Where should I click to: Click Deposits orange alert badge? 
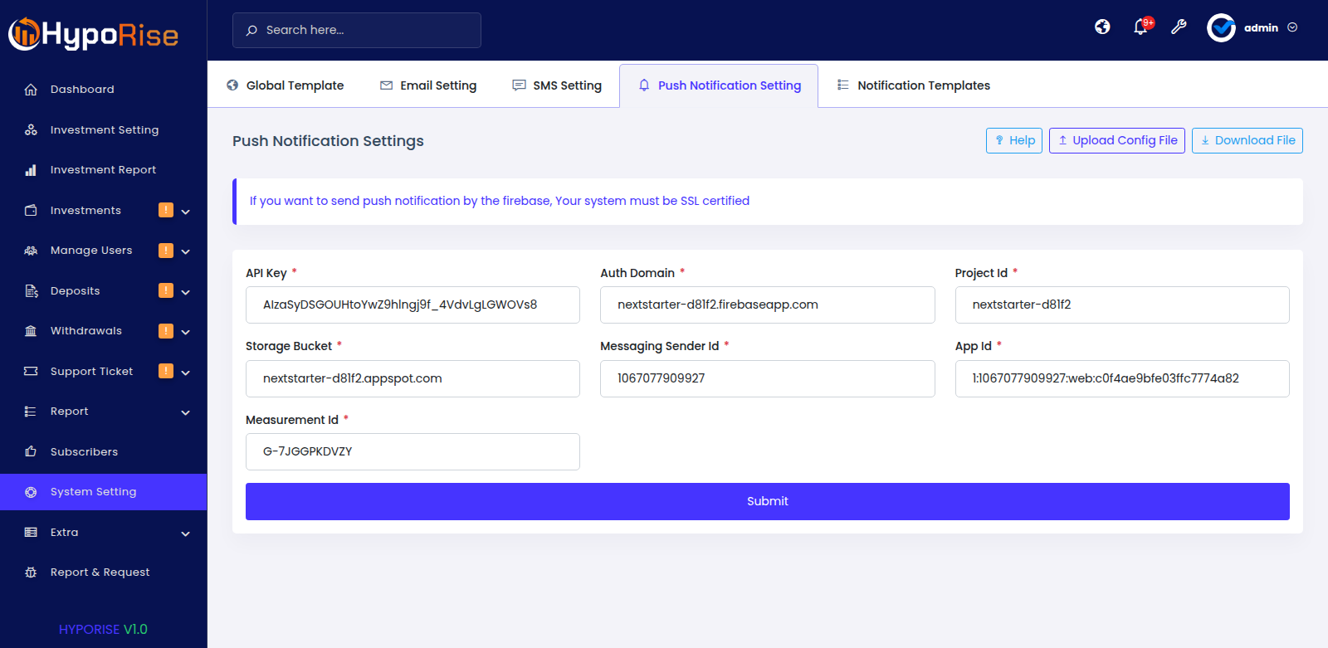[x=166, y=290]
